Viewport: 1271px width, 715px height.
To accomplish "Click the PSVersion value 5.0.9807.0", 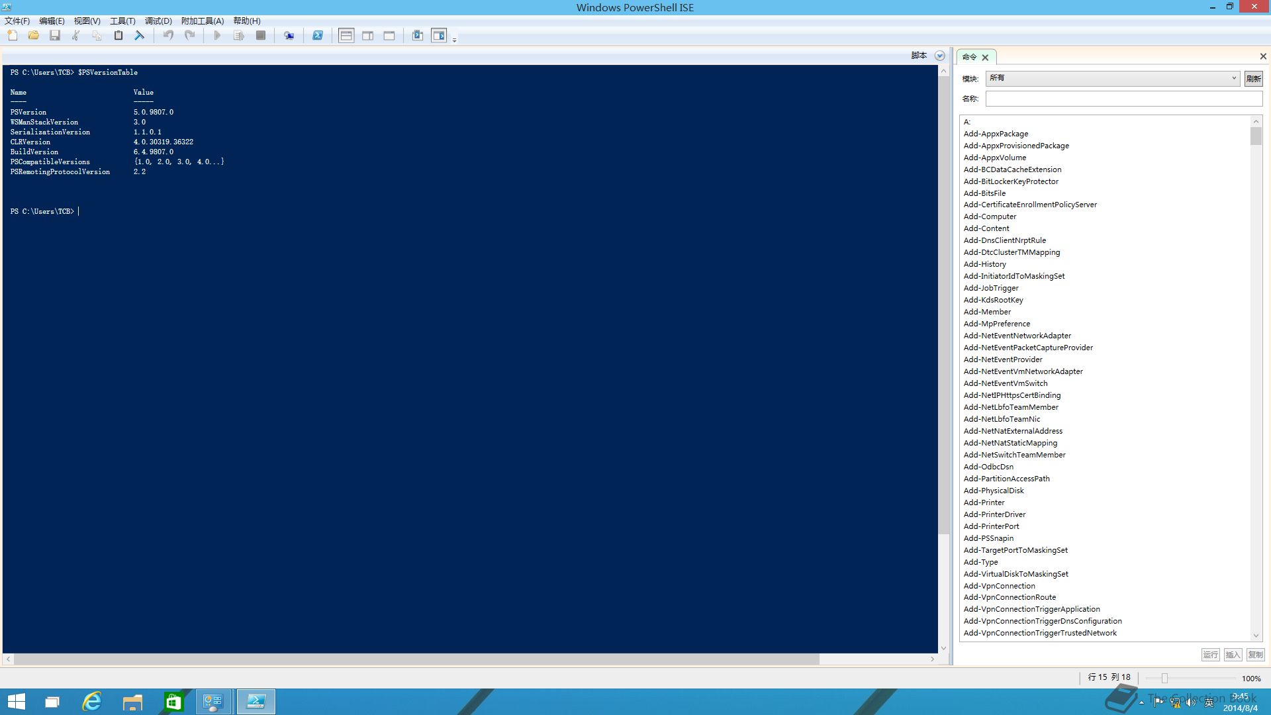I will tap(154, 113).
